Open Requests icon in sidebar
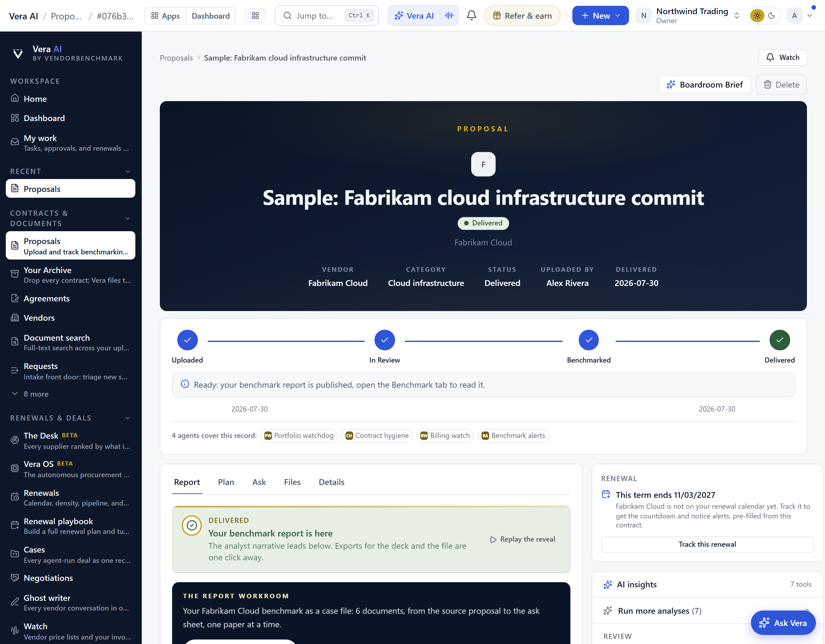Image resolution: width=825 pixels, height=644 pixels. click(15, 370)
